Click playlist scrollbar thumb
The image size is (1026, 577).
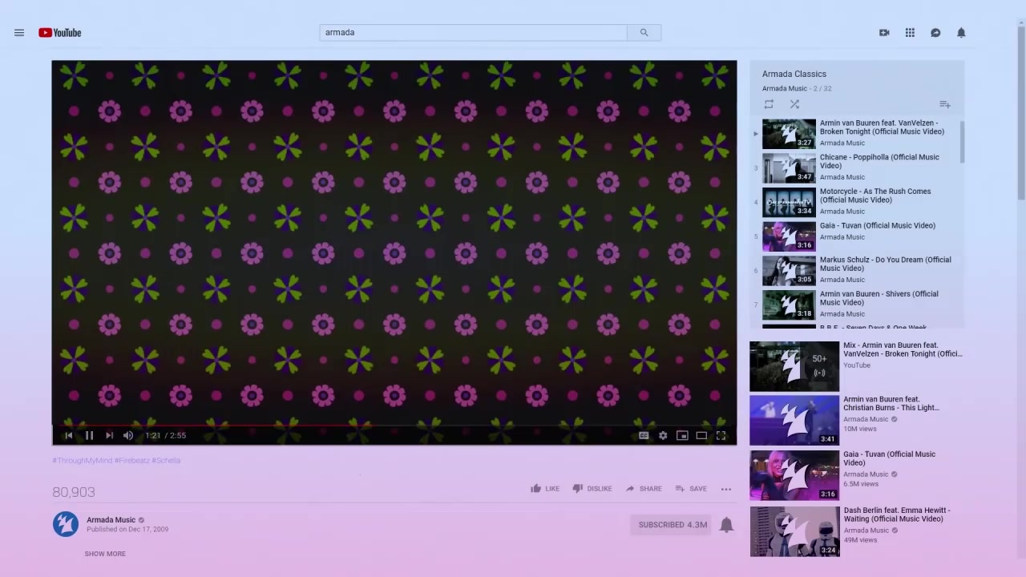click(x=962, y=142)
